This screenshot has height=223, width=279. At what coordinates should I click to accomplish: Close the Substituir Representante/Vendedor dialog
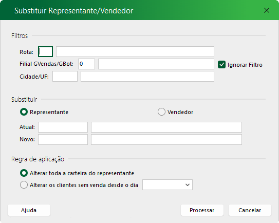pyautogui.click(x=266, y=10)
